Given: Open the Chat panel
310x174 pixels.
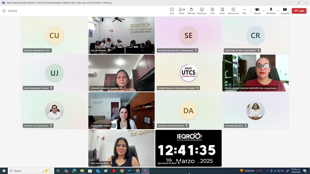Looking at the screenshot, I should point(172,11).
